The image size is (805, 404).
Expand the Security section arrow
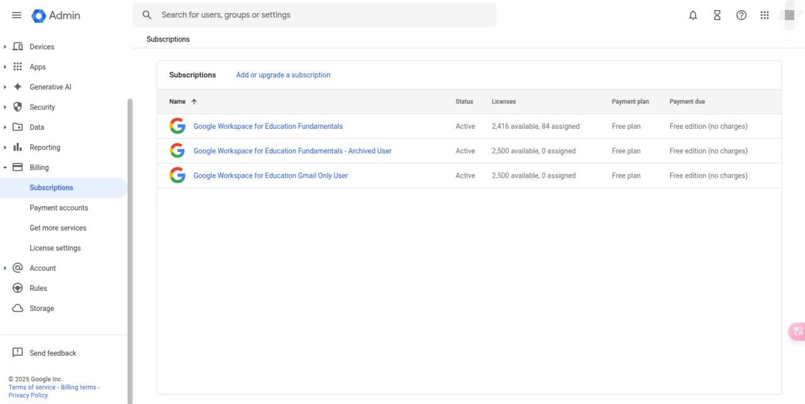click(x=5, y=107)
